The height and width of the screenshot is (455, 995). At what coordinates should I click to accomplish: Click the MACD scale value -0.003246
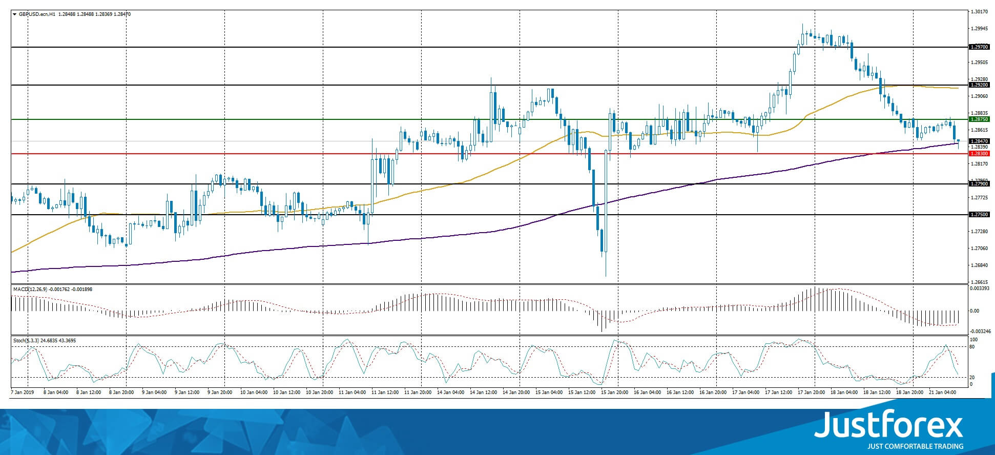[x=980, y=332]
